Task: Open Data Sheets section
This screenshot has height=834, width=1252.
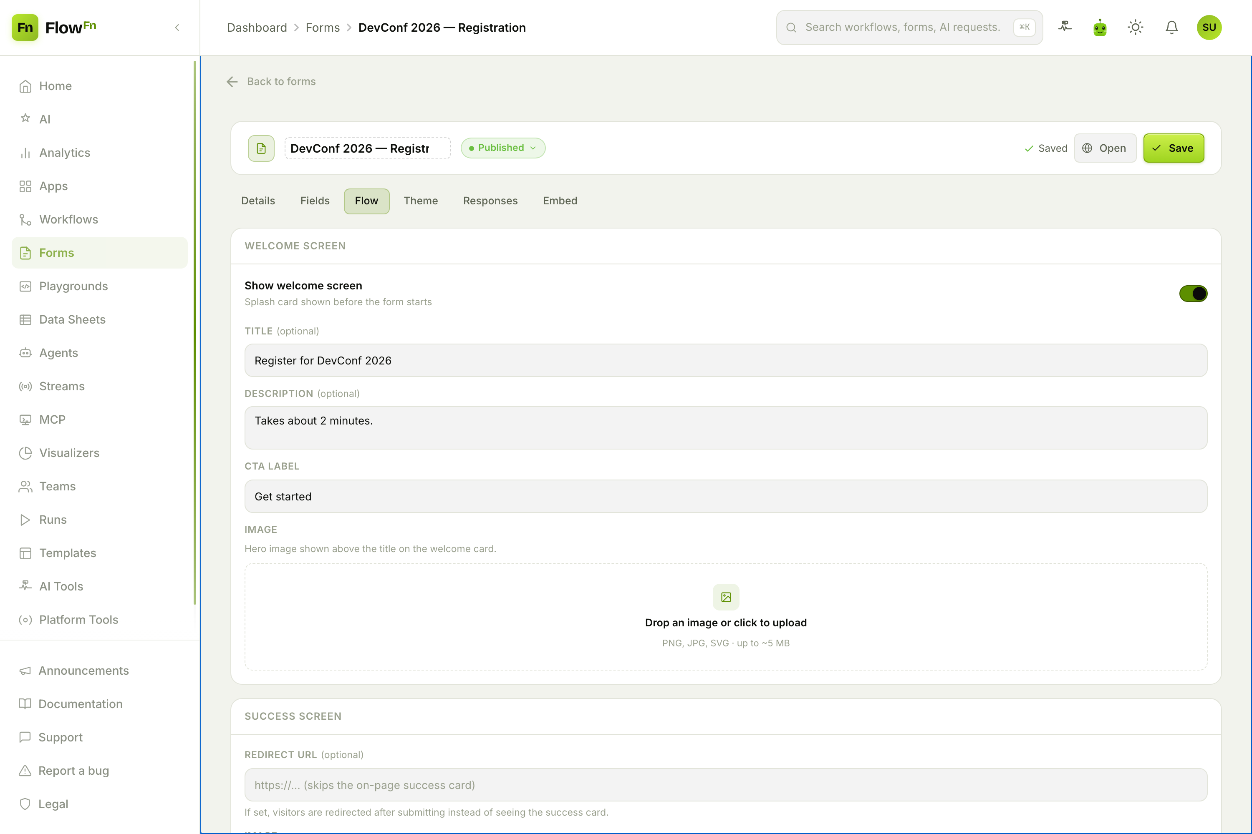Action: point(100,320)
